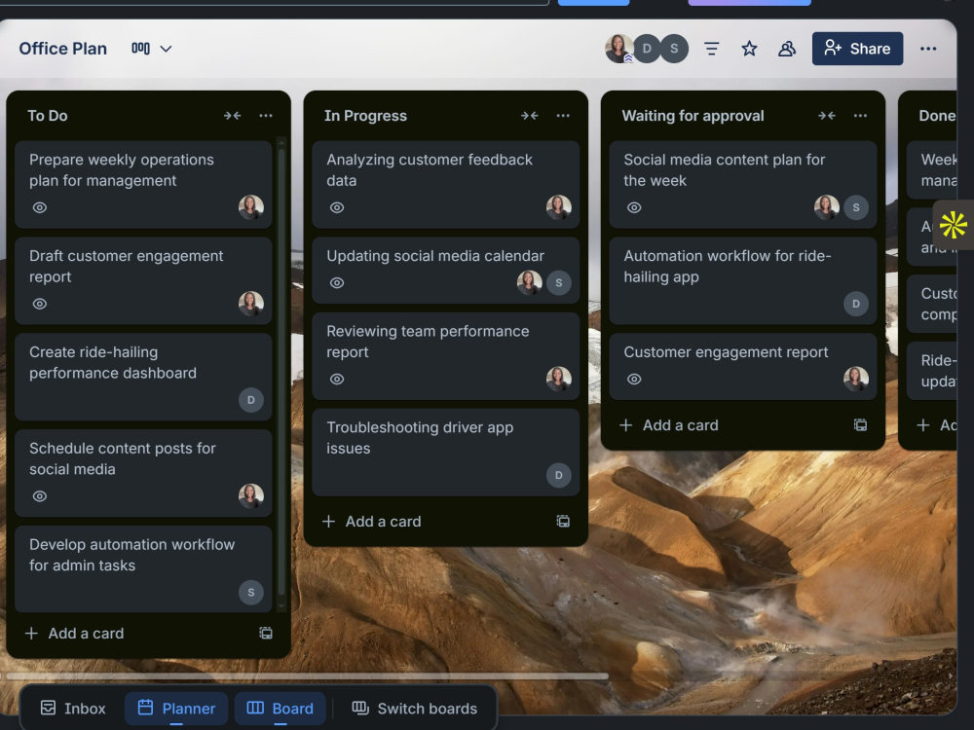The height and width of the screenshot is (730, 974).
Task: Toggle watch icon on Reviewing team performance report
Action: [x=337, y=379]
